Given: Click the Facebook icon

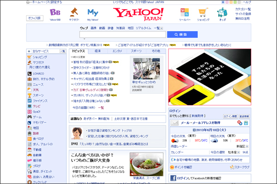Looking at the screenshot, I should tap(174, 178).
